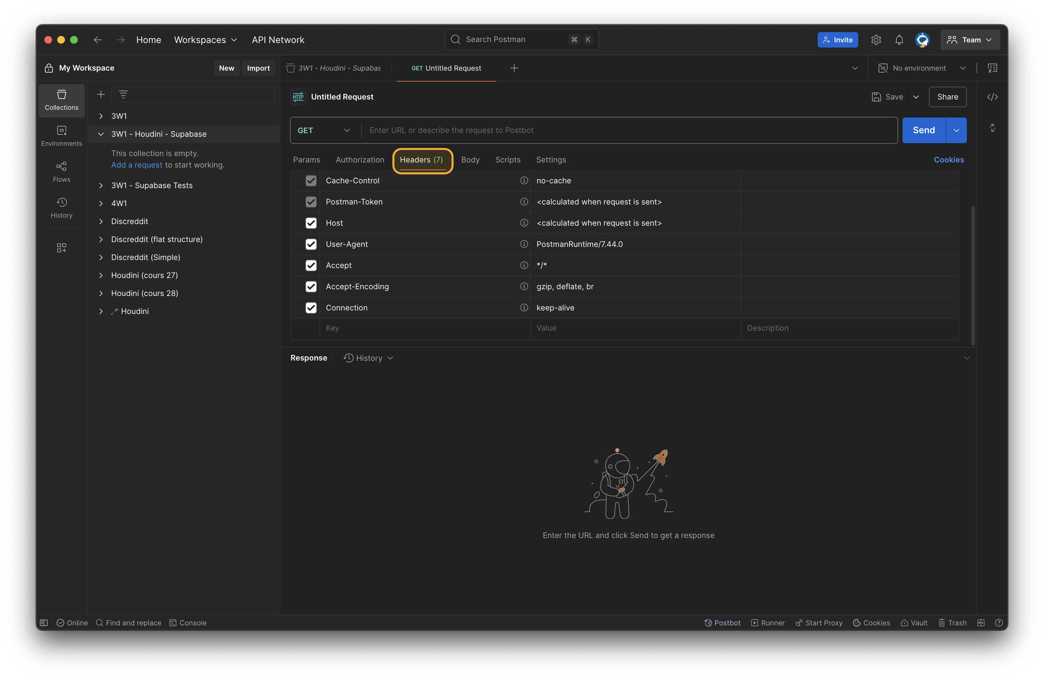Screen dimensions: 1044x678
Task: Open the Workspaces dropdown
Action: [x=206, y=40]
